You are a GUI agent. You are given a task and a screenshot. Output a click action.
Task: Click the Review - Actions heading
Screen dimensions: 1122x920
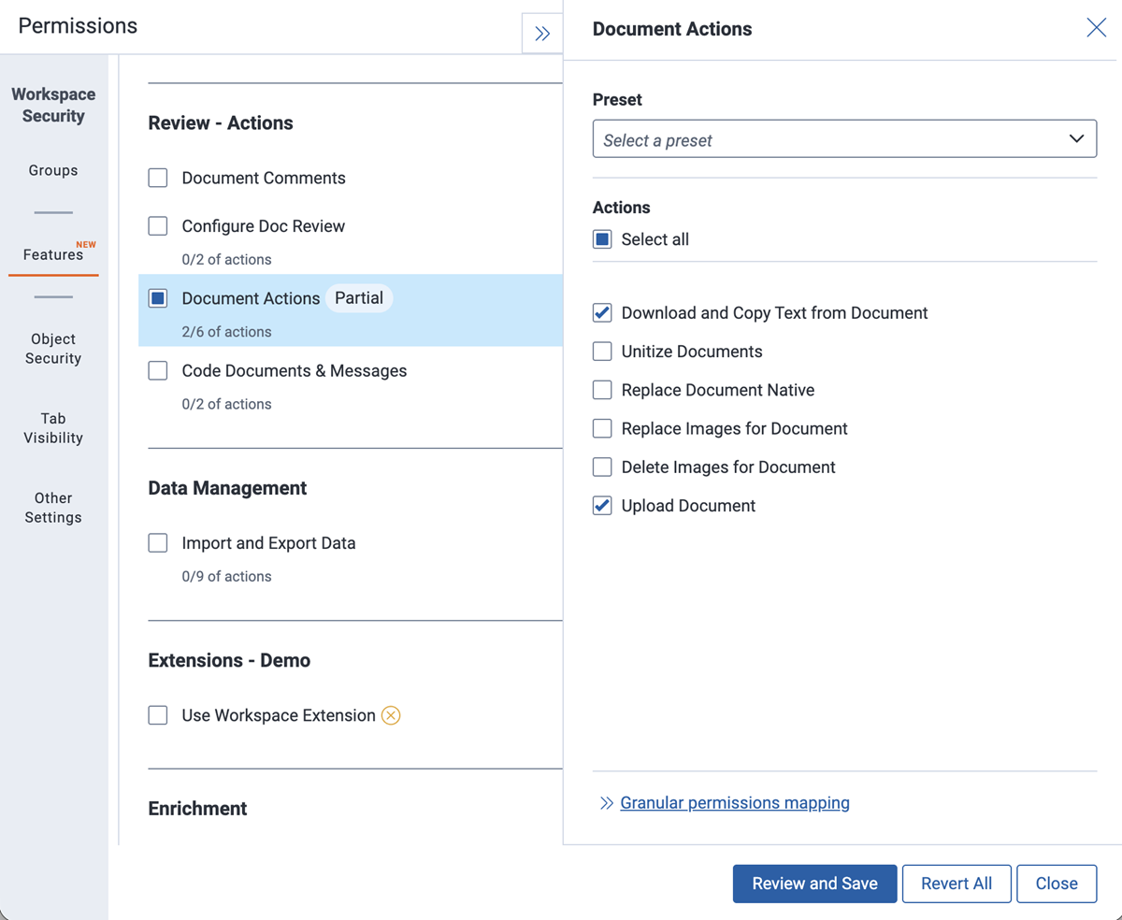221,123
